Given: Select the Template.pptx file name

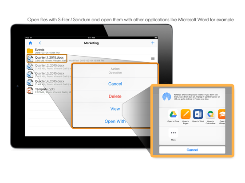Looking at the screenshot, I should point(45,89).
